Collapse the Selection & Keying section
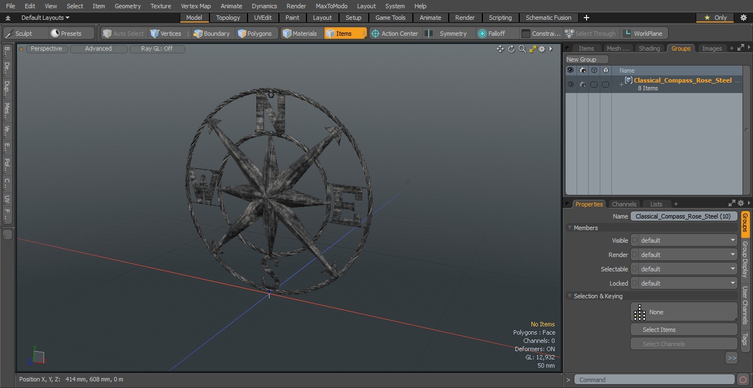 (x=569, y=296)
